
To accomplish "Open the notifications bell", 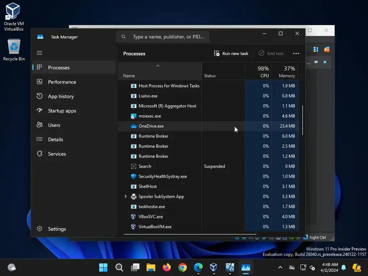I will [344, 267].
